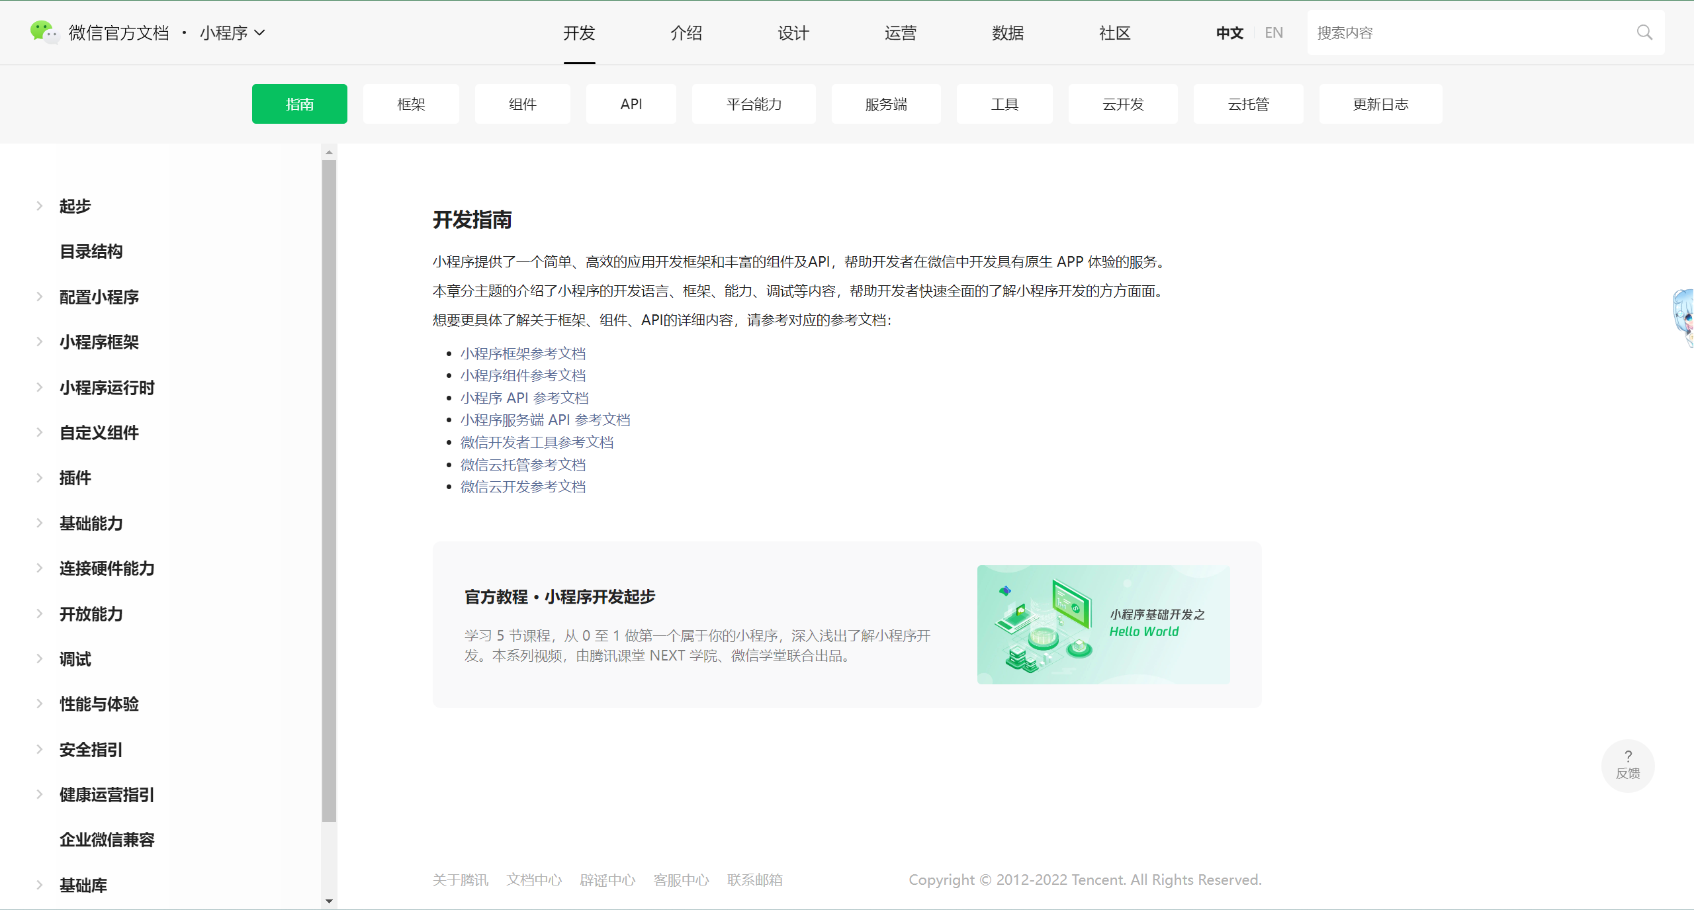Open the 设计 navigation menu item

pos(792,32)
